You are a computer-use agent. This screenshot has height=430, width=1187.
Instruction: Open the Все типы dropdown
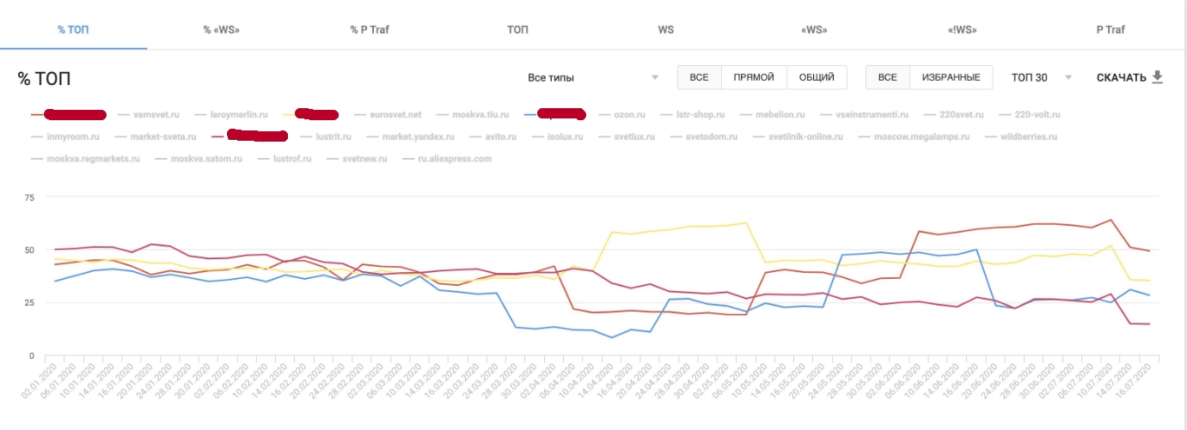tap(593, 78)
